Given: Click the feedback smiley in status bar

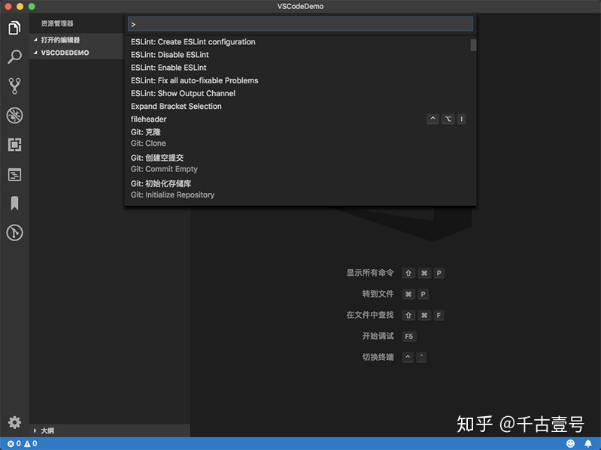Looking at the screenshot, I should click(x=570, y=443).
